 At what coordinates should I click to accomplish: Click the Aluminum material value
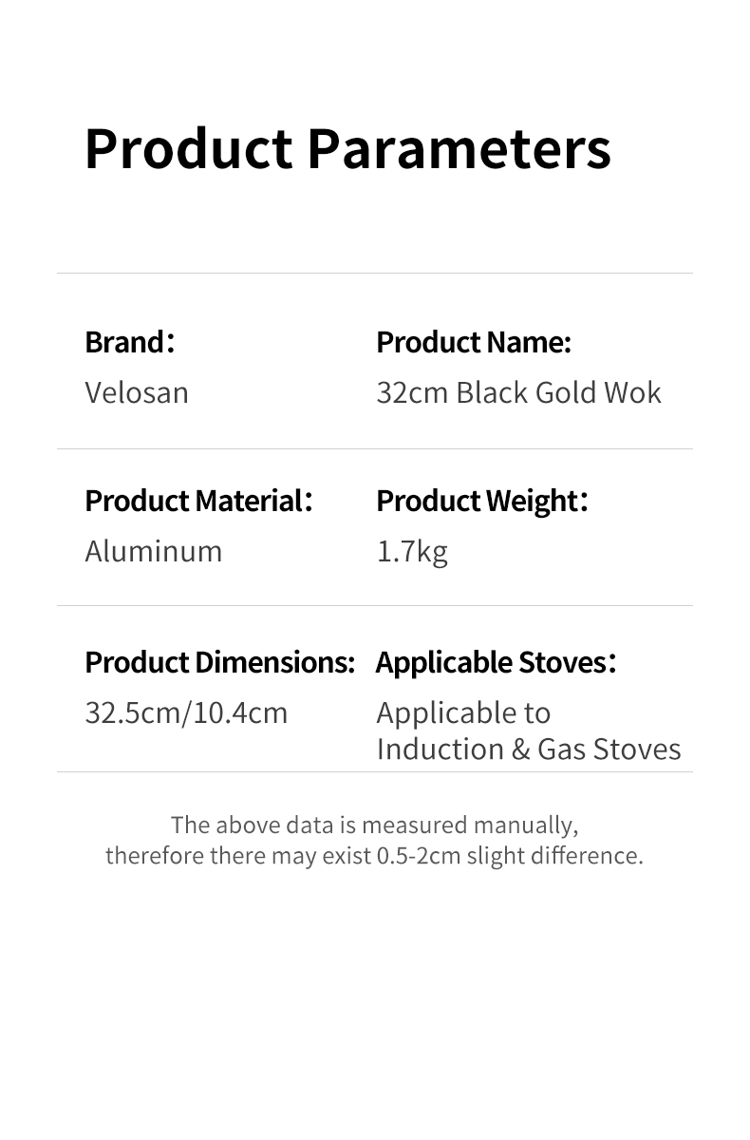pos(153,551)
